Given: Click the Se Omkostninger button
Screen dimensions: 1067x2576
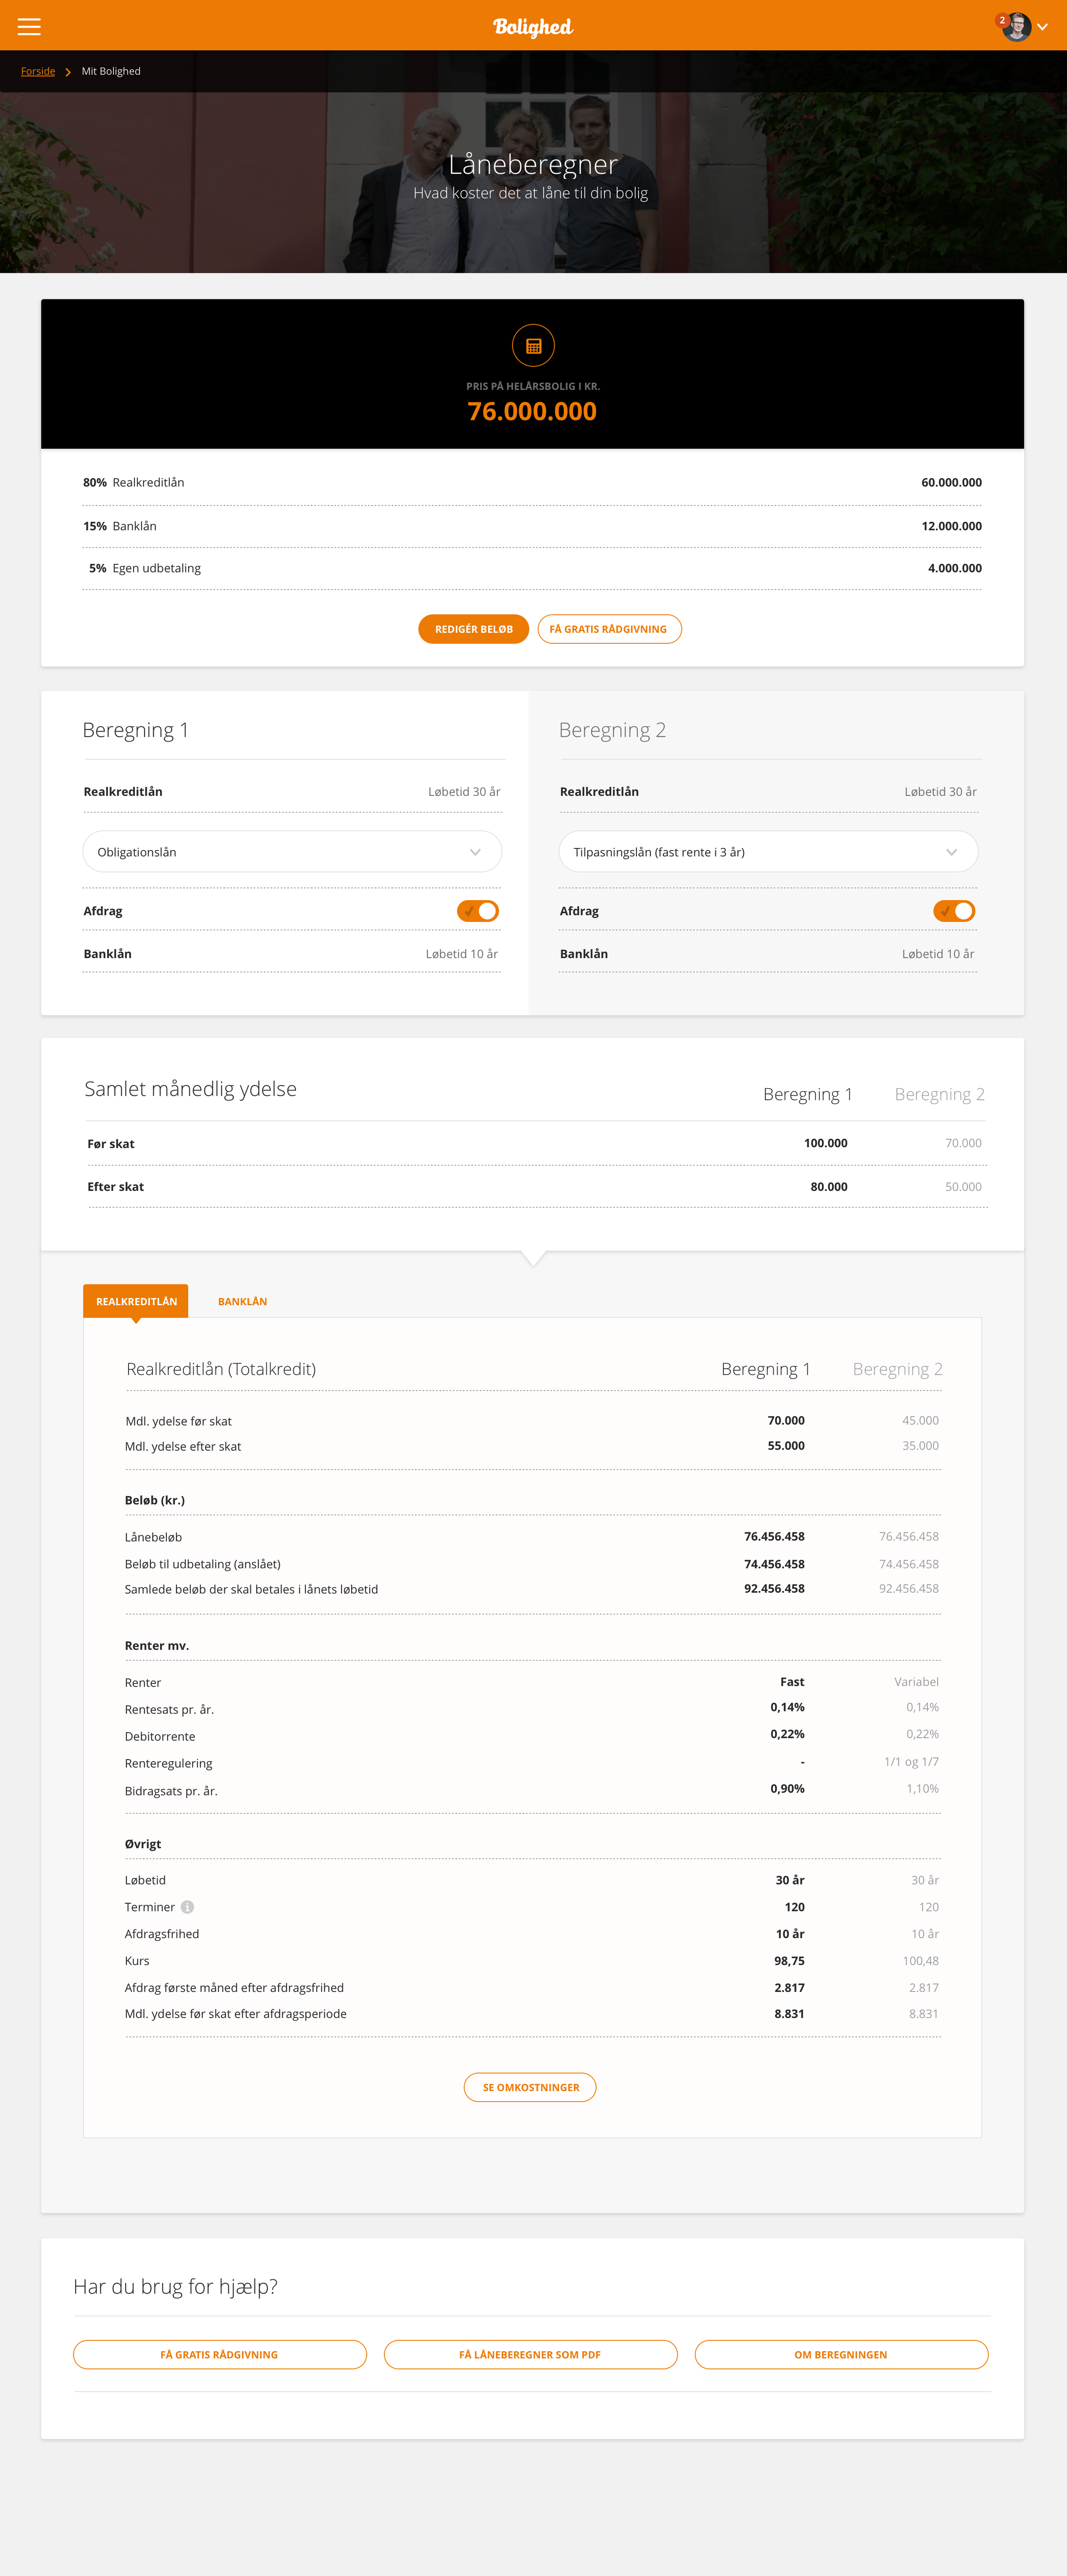Looking at the screenshot, I should (530, 2087).
